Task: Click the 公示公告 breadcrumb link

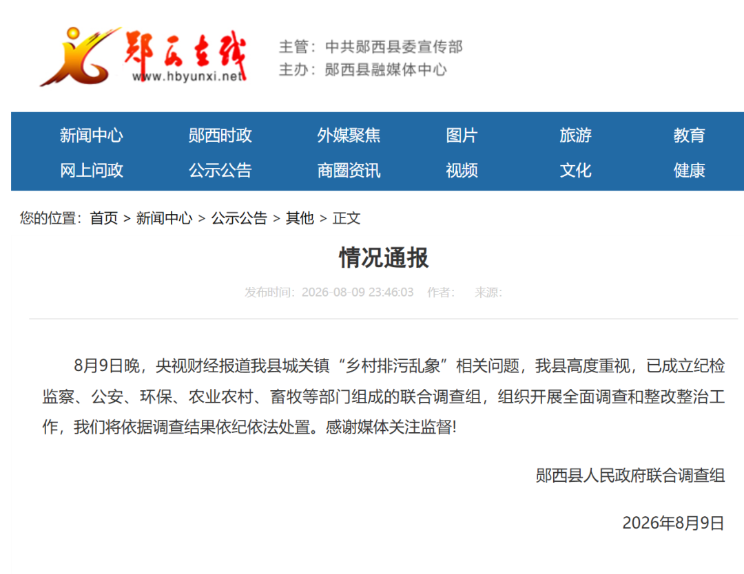Action: click(239, 218)
